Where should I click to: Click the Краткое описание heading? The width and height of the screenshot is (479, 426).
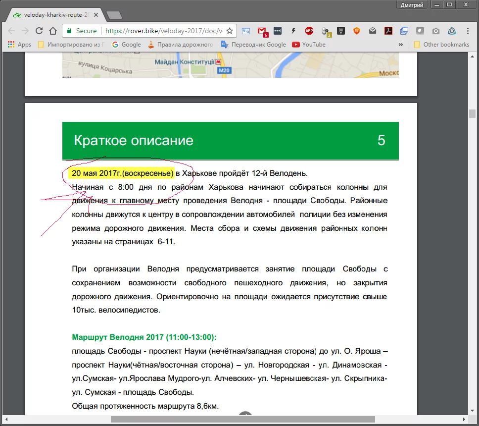(134, 140)
